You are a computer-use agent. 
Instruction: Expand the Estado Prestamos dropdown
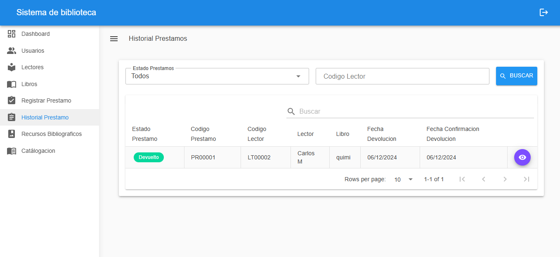tap(217, 76)
